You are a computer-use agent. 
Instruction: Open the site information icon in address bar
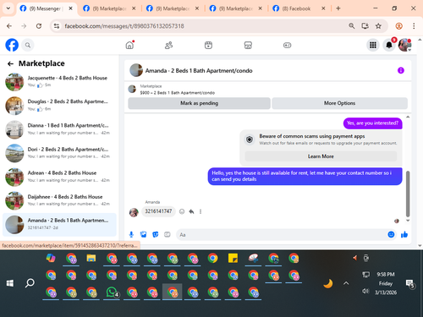point(57,26)
